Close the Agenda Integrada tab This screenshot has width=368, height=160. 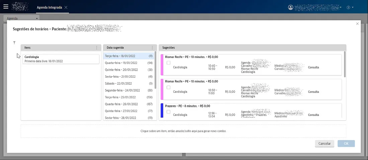click(x=66, y=7)
